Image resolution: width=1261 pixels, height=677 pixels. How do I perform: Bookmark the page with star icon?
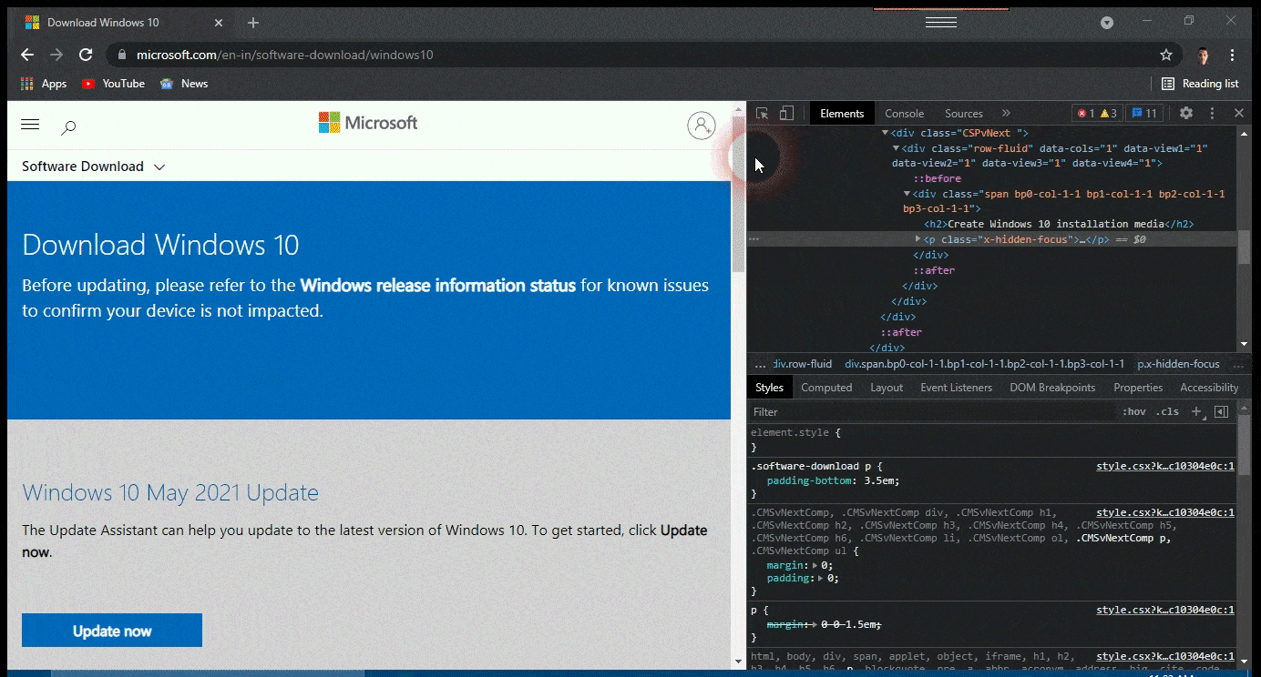point(1166,55)
